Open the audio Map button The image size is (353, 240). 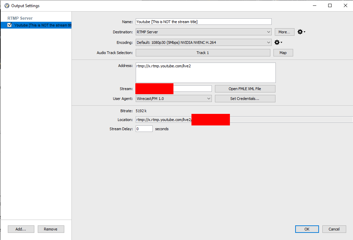[283, 53]
